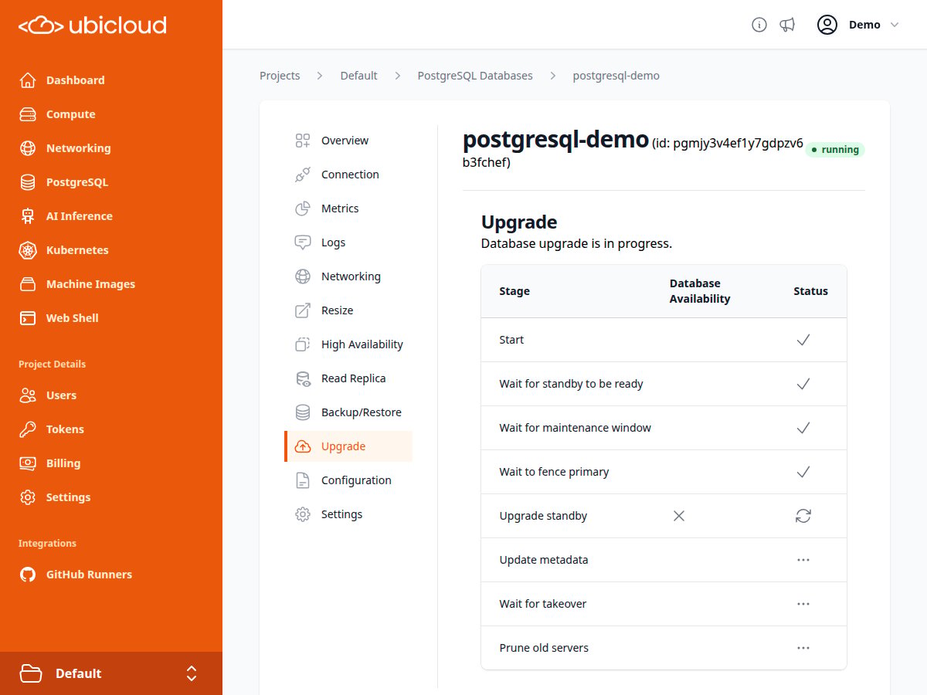Select the Connection tab
The image size is (927, 695).
[348, 175]
